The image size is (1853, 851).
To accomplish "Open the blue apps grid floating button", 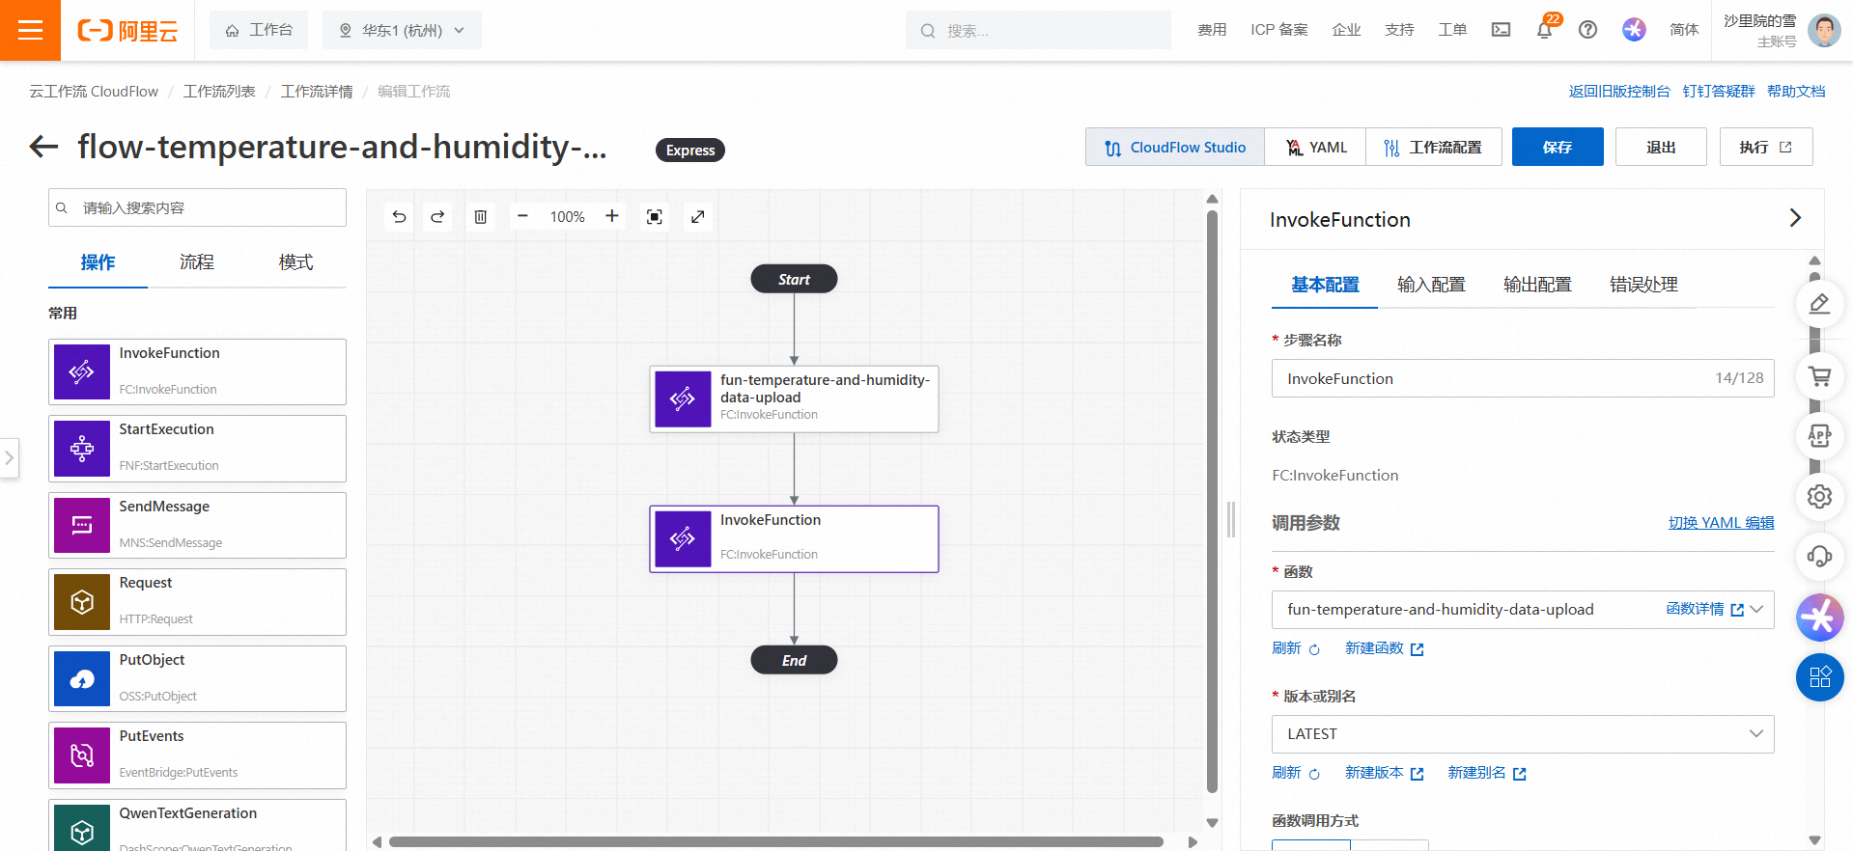I will pos(1819,677).
